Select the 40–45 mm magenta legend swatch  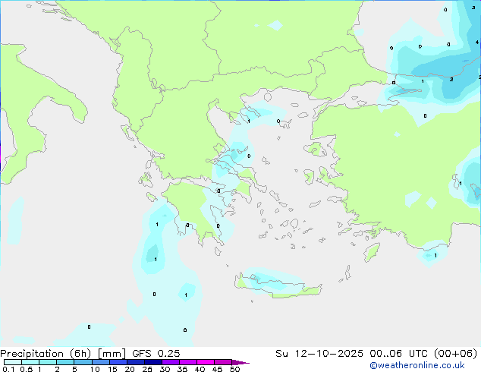pyautogui.click(x=206, y=362)
